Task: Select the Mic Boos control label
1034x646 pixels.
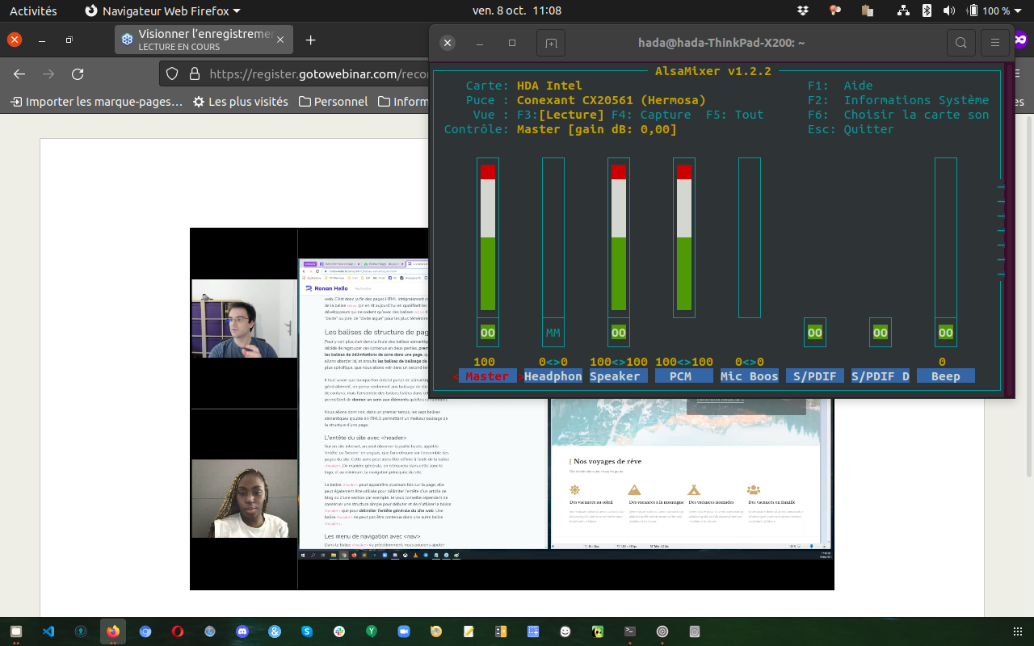Action: 749,376
